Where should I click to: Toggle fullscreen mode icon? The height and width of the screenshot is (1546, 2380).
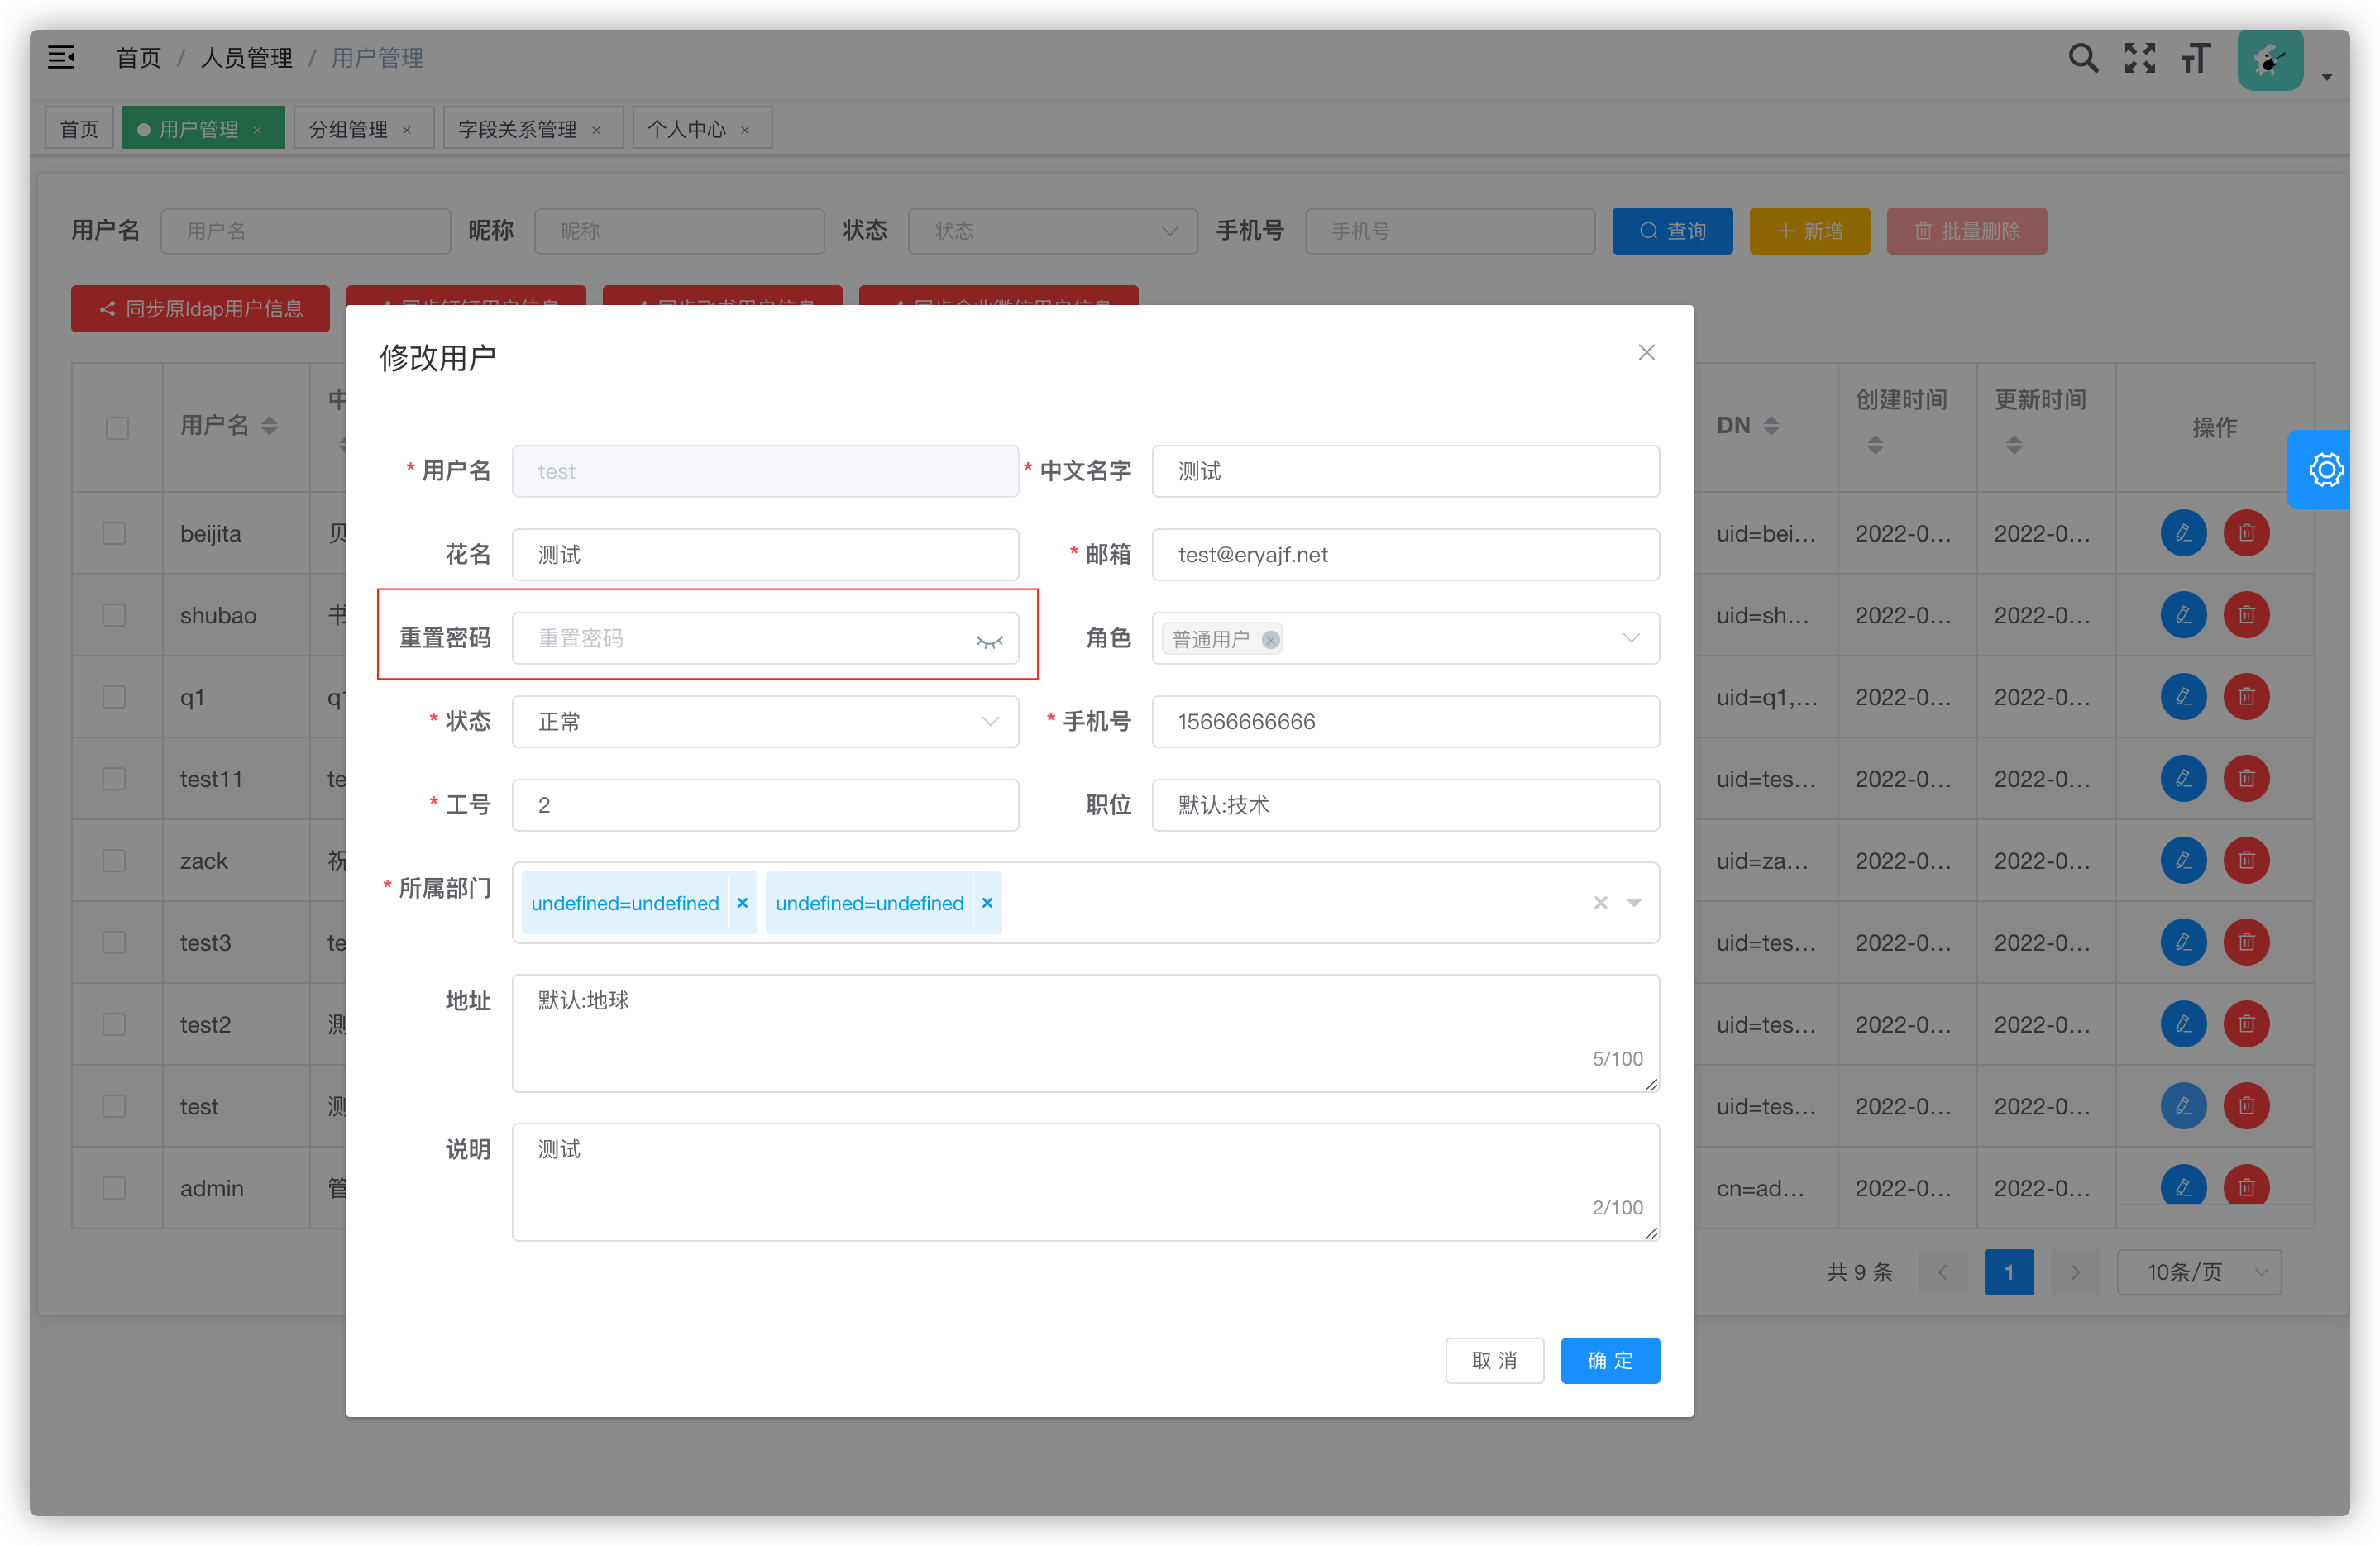click(2139, 58)
